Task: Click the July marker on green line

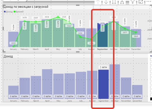Action: point(80,37)
